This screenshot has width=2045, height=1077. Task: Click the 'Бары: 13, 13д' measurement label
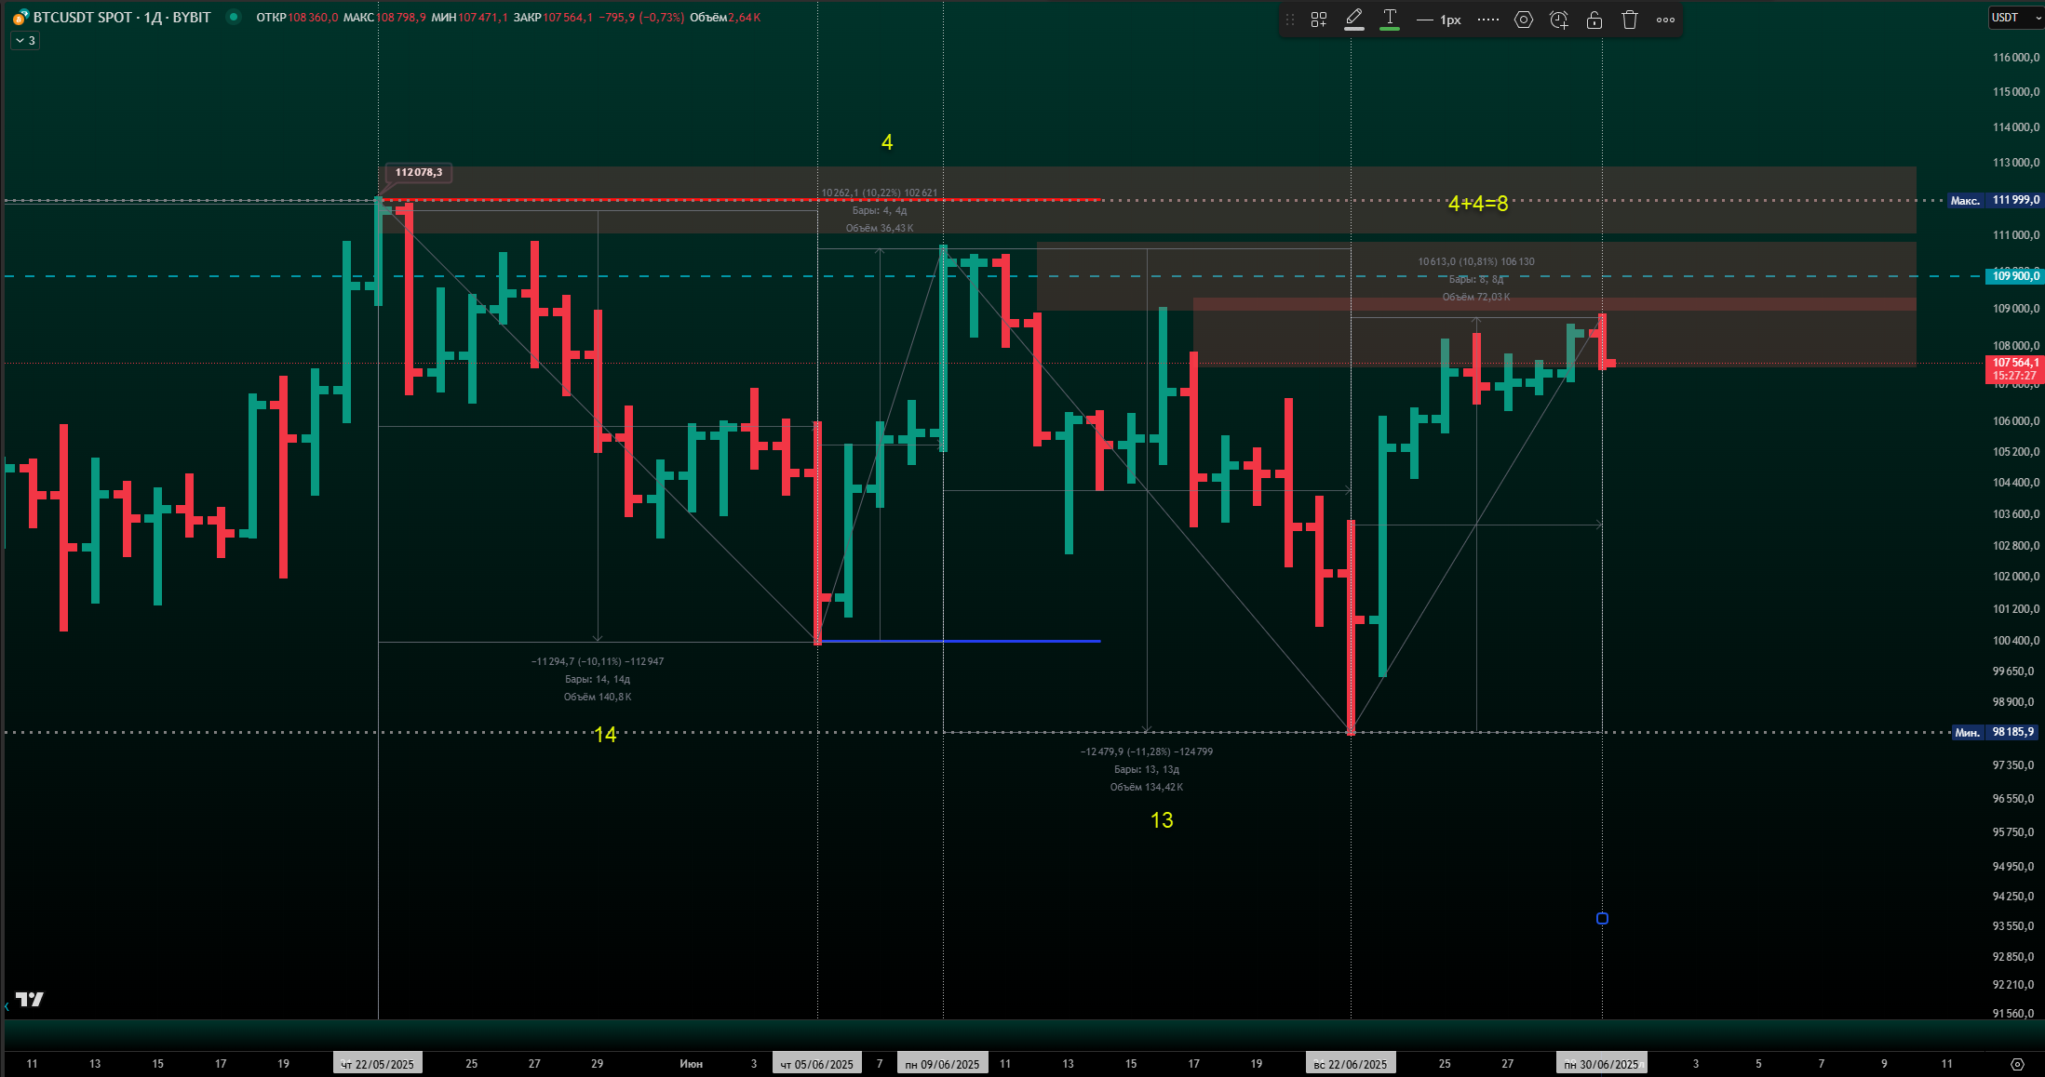point(1147,769)
